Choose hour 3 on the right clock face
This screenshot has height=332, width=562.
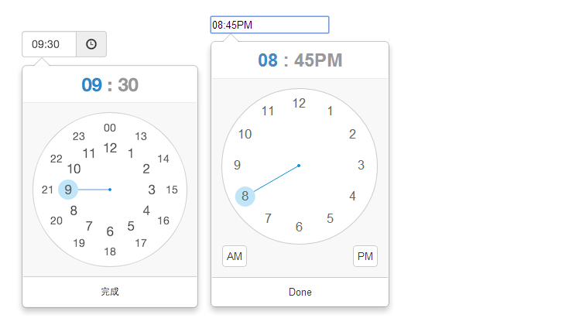click(x=361, y=165)
